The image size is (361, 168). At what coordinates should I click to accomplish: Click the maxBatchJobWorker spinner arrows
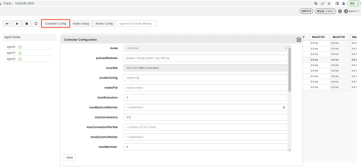284,107
